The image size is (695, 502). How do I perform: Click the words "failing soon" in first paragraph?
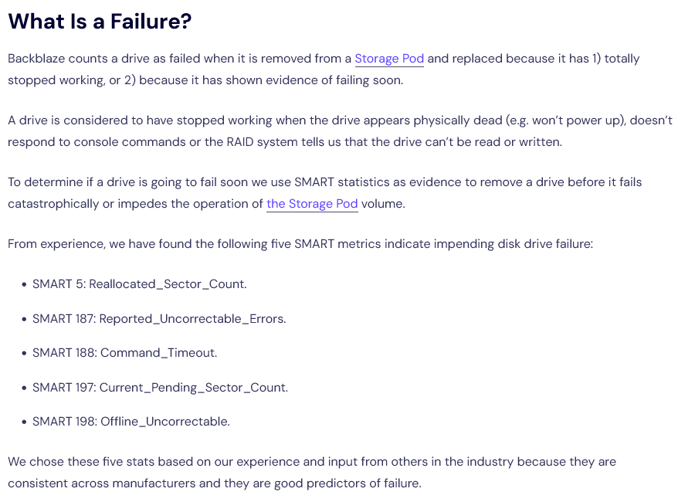[x=365, y=80]
